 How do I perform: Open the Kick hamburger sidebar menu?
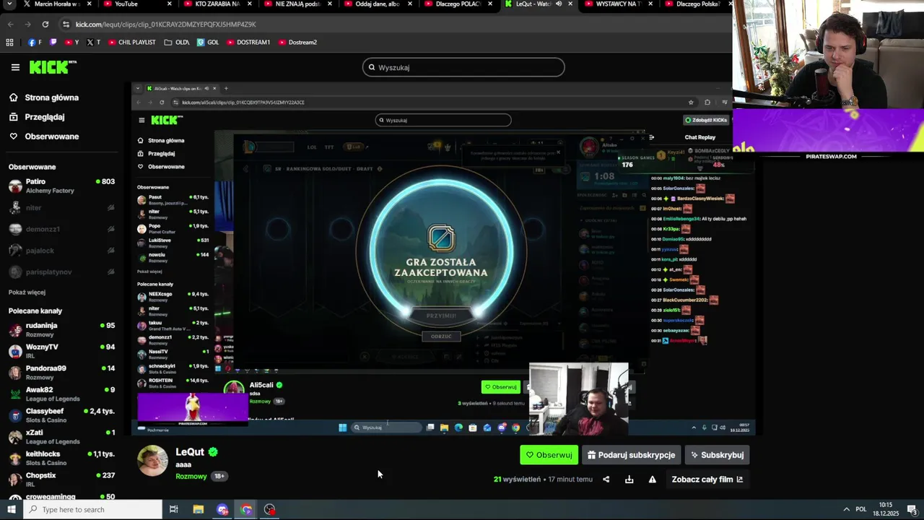15,67
